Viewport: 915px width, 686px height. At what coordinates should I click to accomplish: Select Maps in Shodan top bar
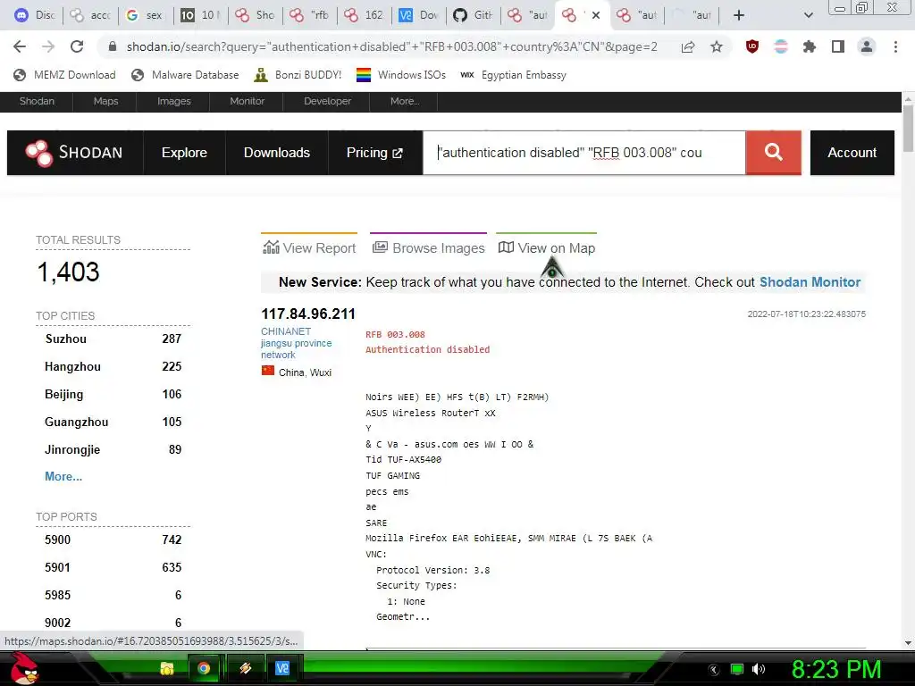click(105, 101)
